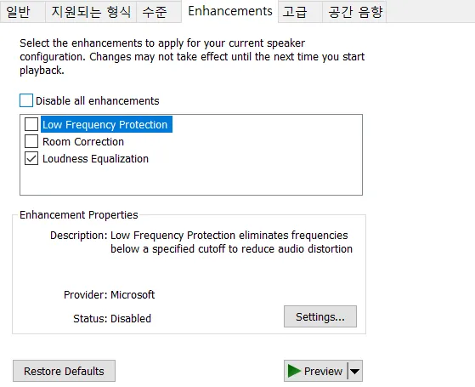Image resolution: width=475 pixels, height=387 pixels.
Task: Select the Enhancements tab
Action: coord(230,11)
